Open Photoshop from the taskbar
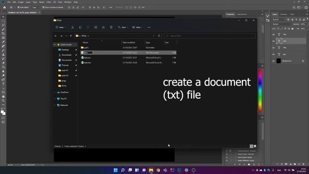The width and height of the screenshot is (309, 174). 179,170
